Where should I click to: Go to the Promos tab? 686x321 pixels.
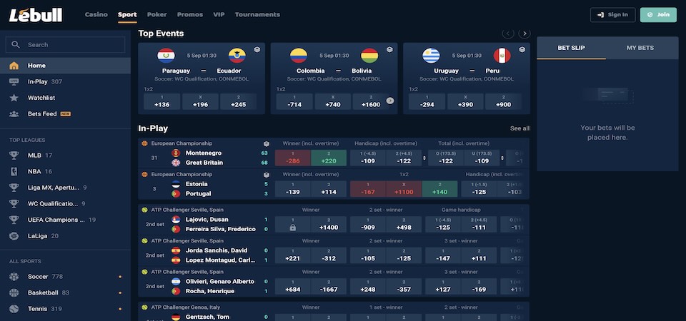coord(190,14)
